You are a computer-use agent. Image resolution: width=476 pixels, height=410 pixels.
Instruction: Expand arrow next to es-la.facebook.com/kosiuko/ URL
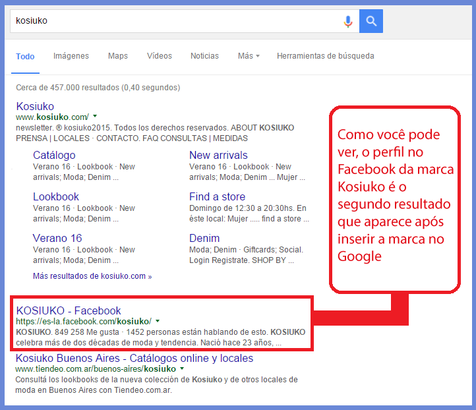point(158,321)
